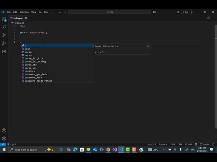Click the $str line of code
The image size is (217, 162).
point(33,33)
